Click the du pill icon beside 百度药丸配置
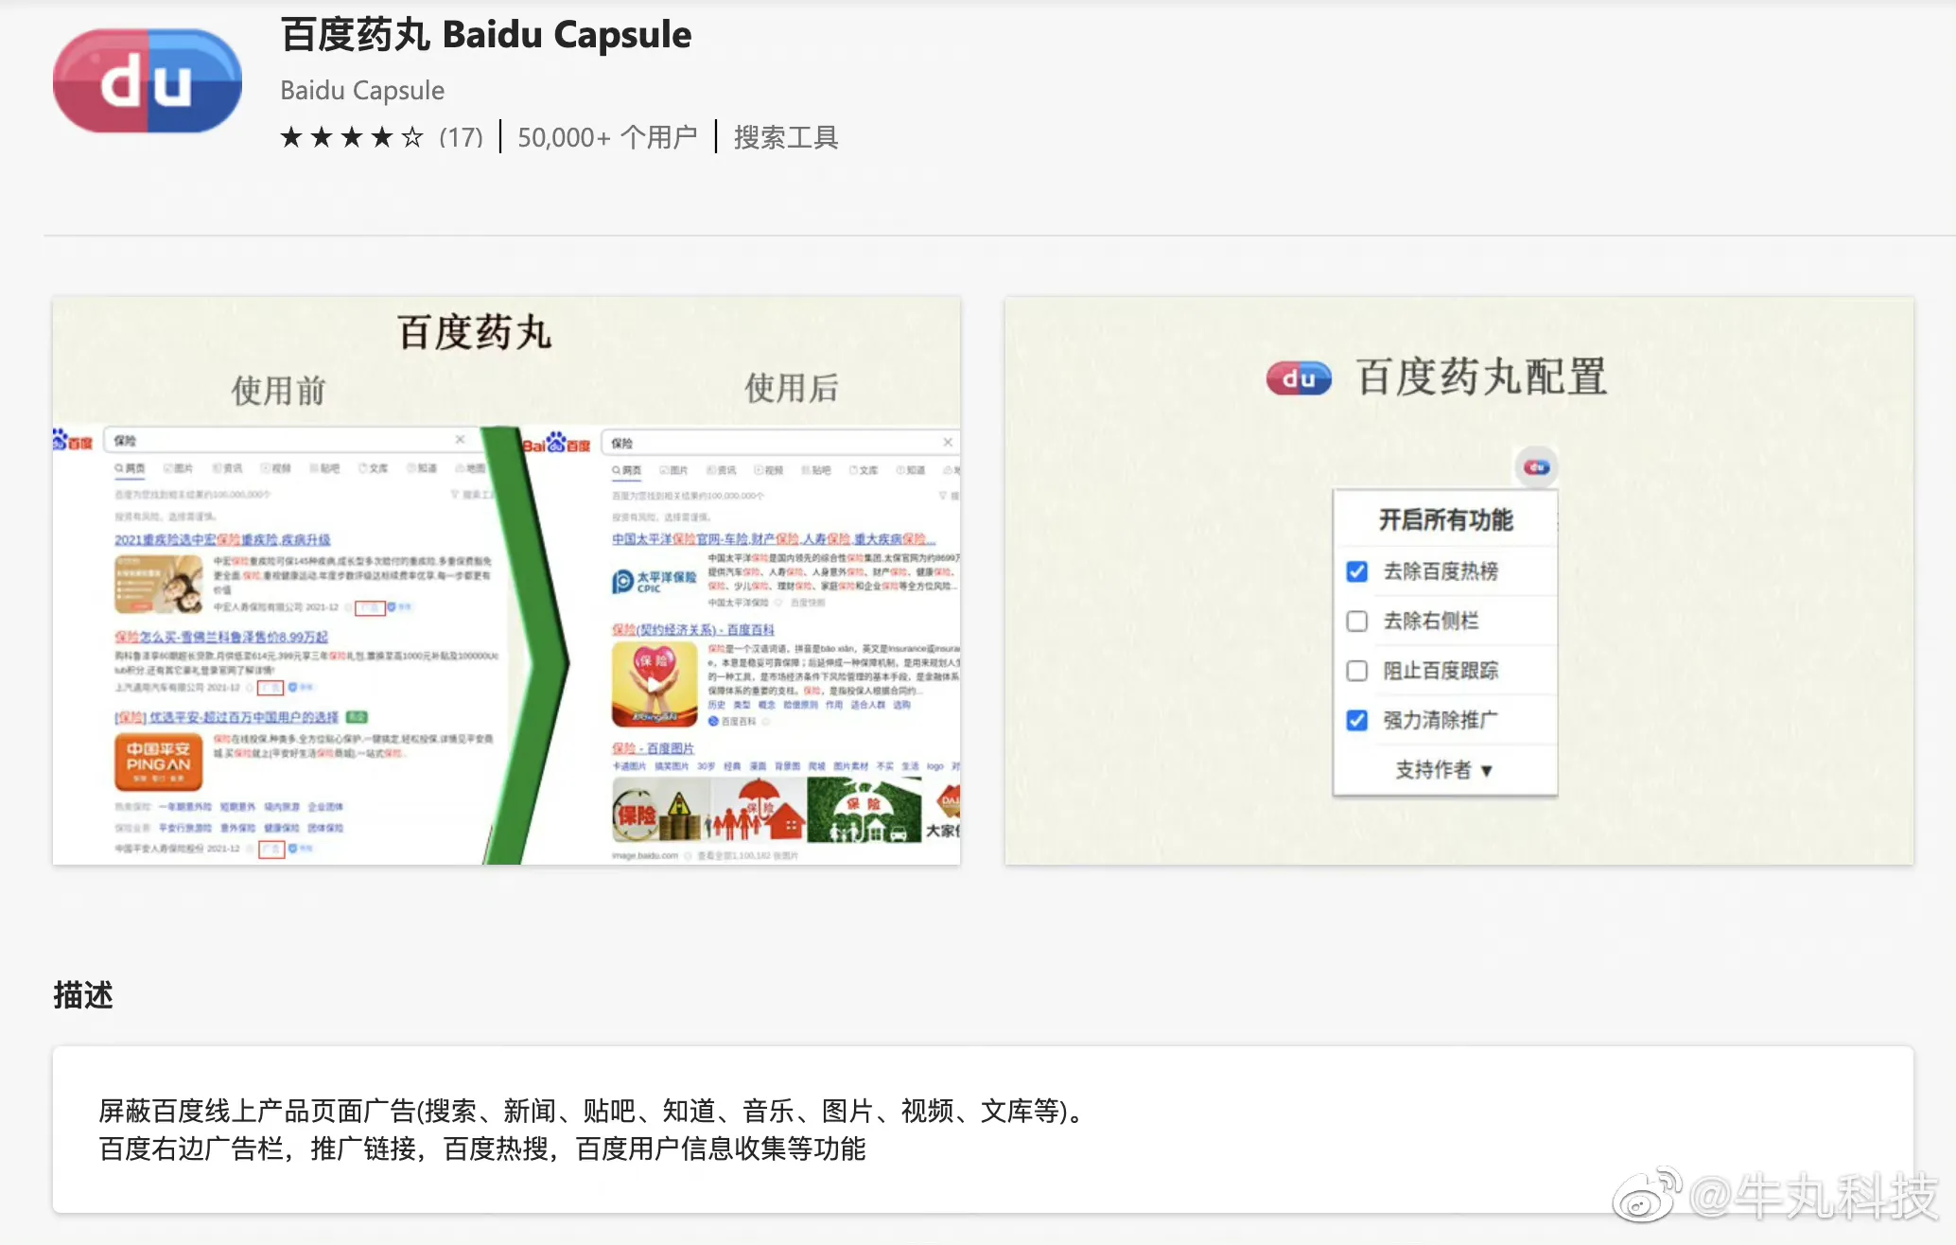This screenshot has width=1956, height=1245. coord(1299,378)
